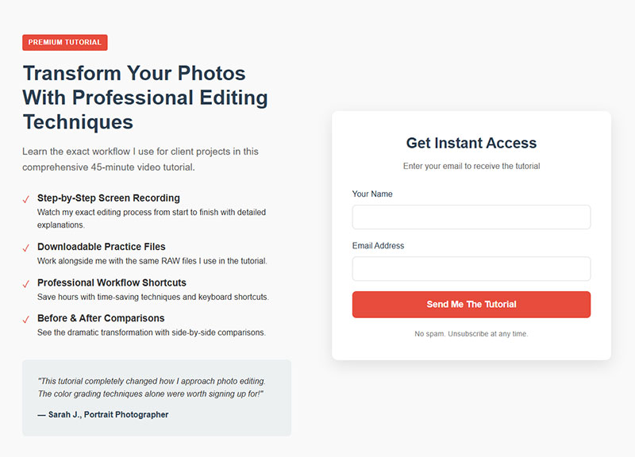Click the checkmark beside Step-by-Step Screen Recording

(26, 198)
